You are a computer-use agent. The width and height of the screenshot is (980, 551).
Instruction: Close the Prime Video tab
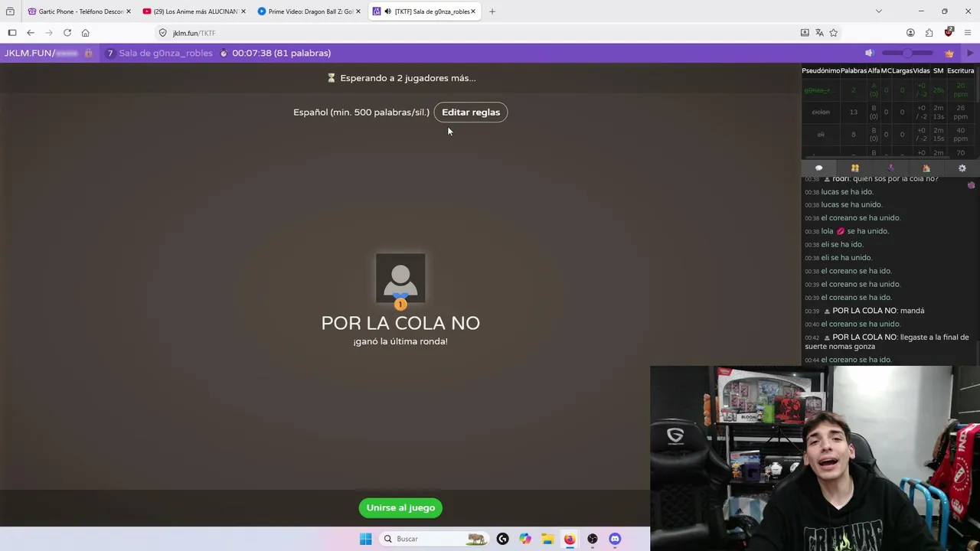point(358,11)
